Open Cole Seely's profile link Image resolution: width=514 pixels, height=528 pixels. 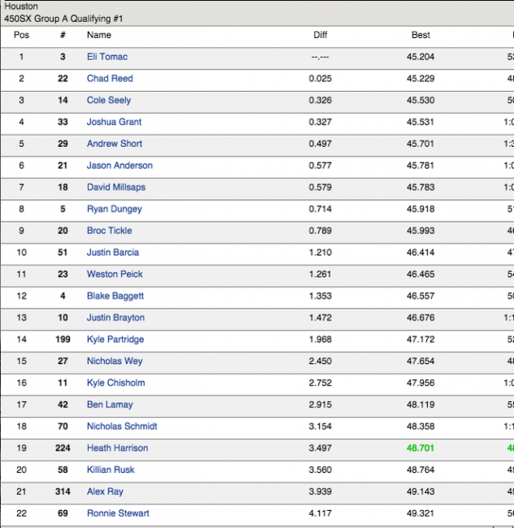coord(109,101)
